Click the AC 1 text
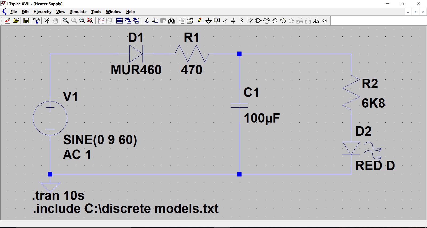 coord(77,155)
